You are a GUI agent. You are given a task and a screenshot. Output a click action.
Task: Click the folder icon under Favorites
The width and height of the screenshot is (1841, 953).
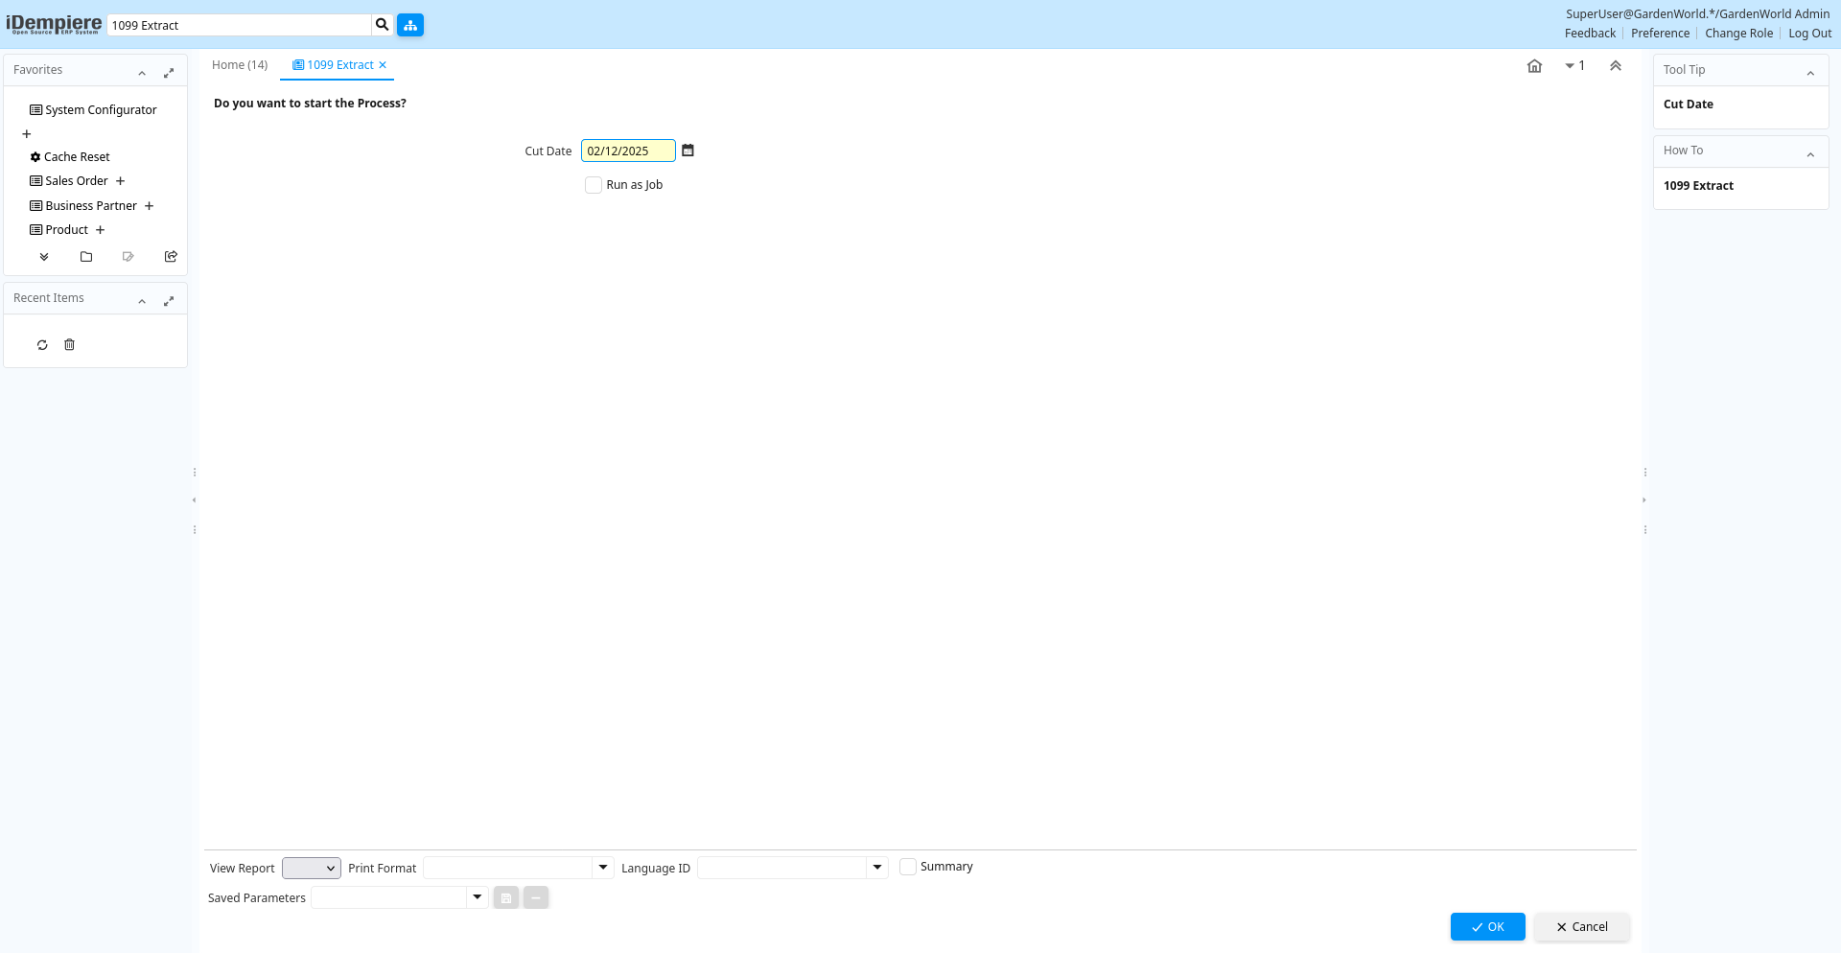tap(86, 257)
